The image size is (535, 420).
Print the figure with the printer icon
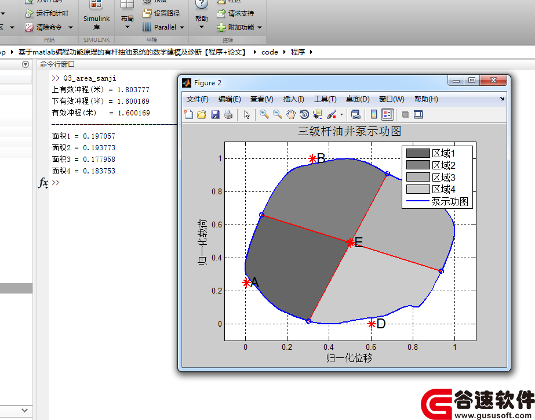pyautogui.click(x=228, y=114)
